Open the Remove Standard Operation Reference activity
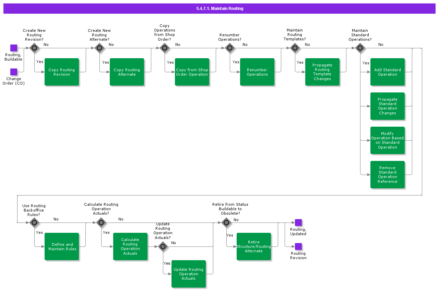 point(388,175)
